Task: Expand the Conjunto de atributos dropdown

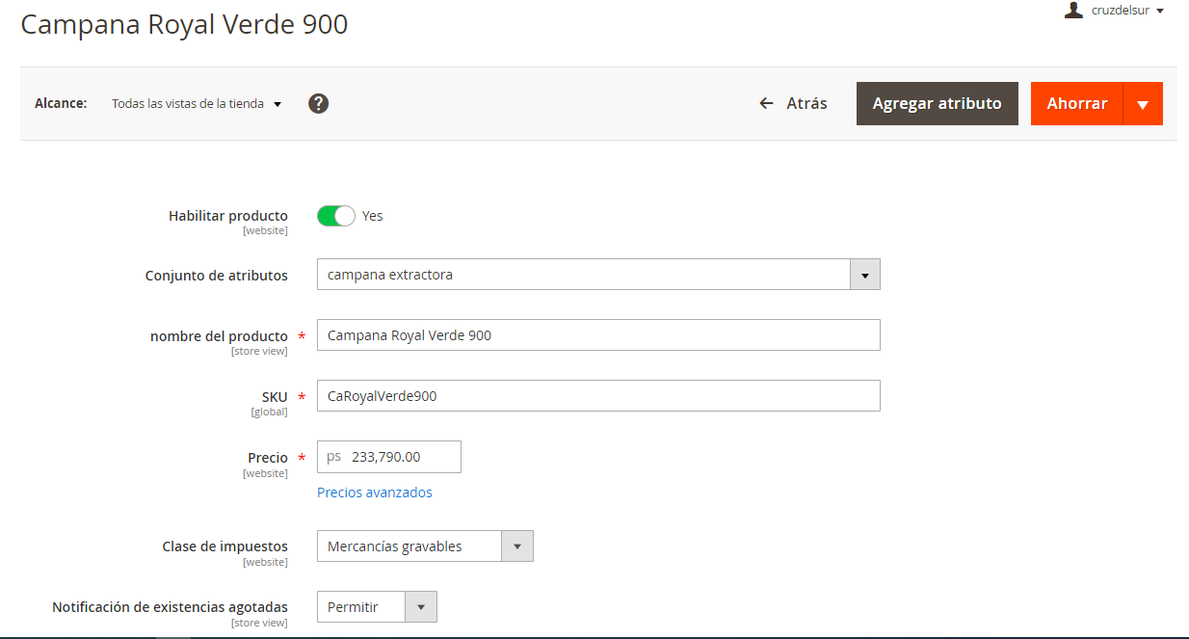Action: (864, 275)
